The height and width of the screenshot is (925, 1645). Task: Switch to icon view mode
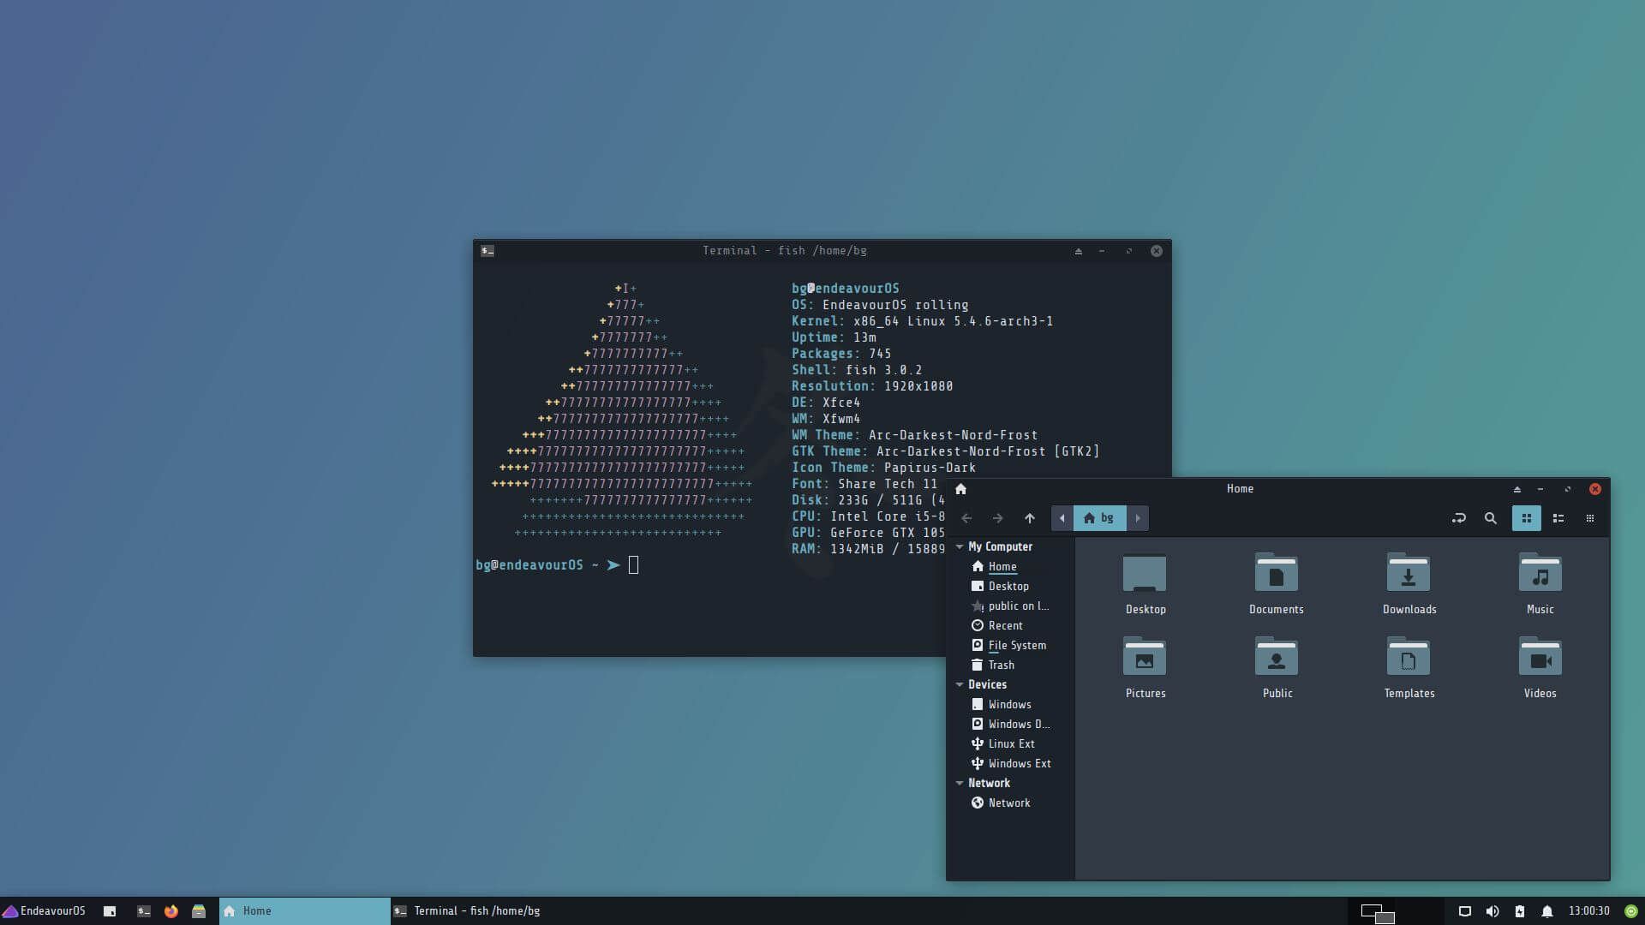click(x=1526, y=518)
